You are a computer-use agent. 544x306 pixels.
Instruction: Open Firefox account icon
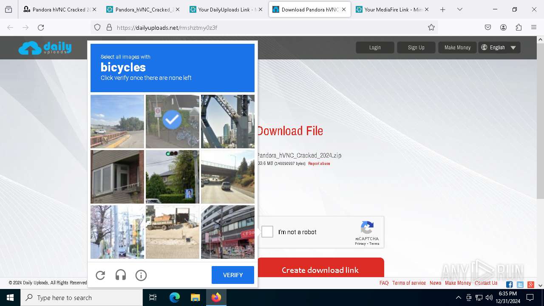(503, 27)
